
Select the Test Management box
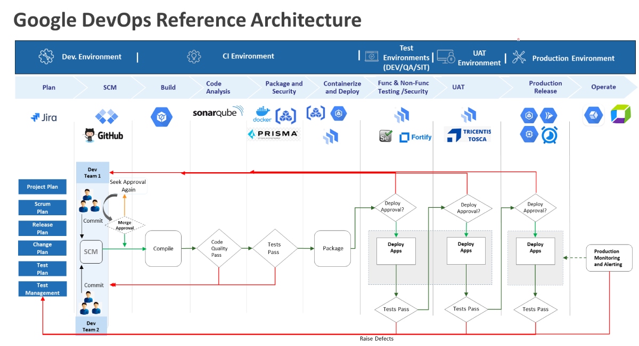[43, 289]
